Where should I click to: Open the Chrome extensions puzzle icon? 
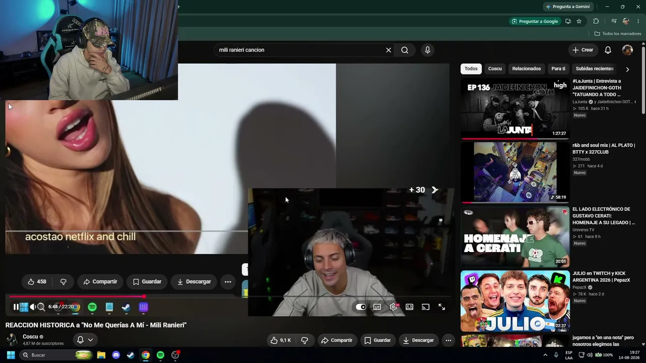pos(596,21)
